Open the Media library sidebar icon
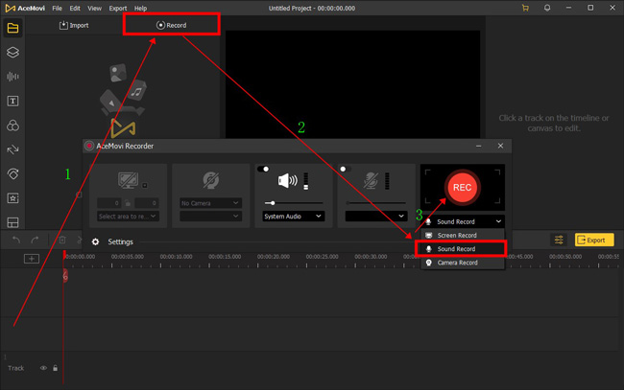This screenshot has width=624, height=390. click(12, 28)
